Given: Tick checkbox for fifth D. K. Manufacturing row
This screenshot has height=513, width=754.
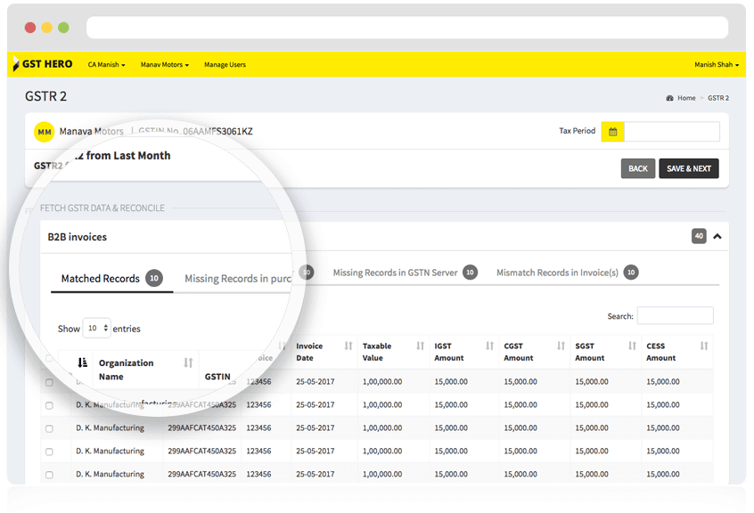Looking at the screenshot, I should click(49, 475).
